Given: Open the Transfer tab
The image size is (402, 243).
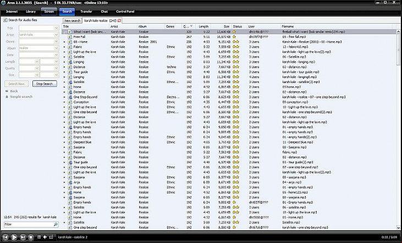Looking at the screenshot, I should 86,12.
